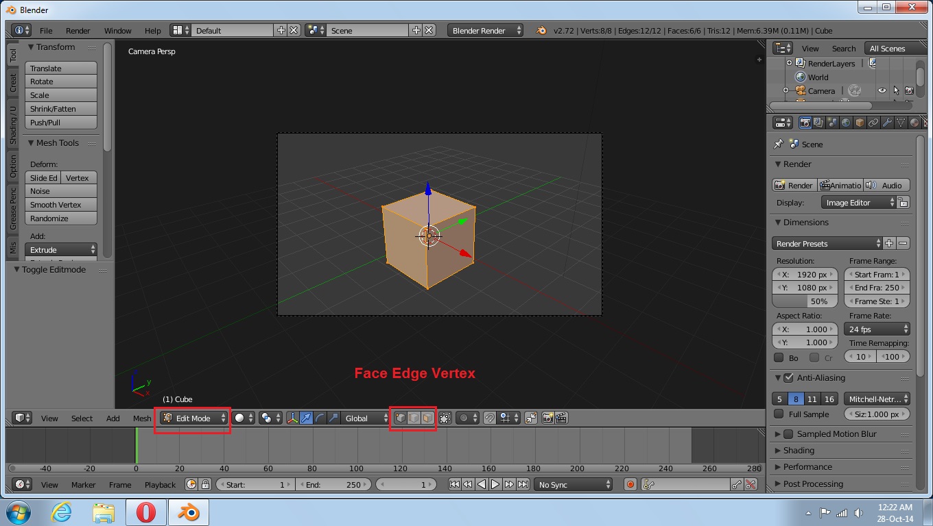Screen dimensions: 933x526
Task: Switch to the Option tool shelf tab
Action: (x=13, y=166)
